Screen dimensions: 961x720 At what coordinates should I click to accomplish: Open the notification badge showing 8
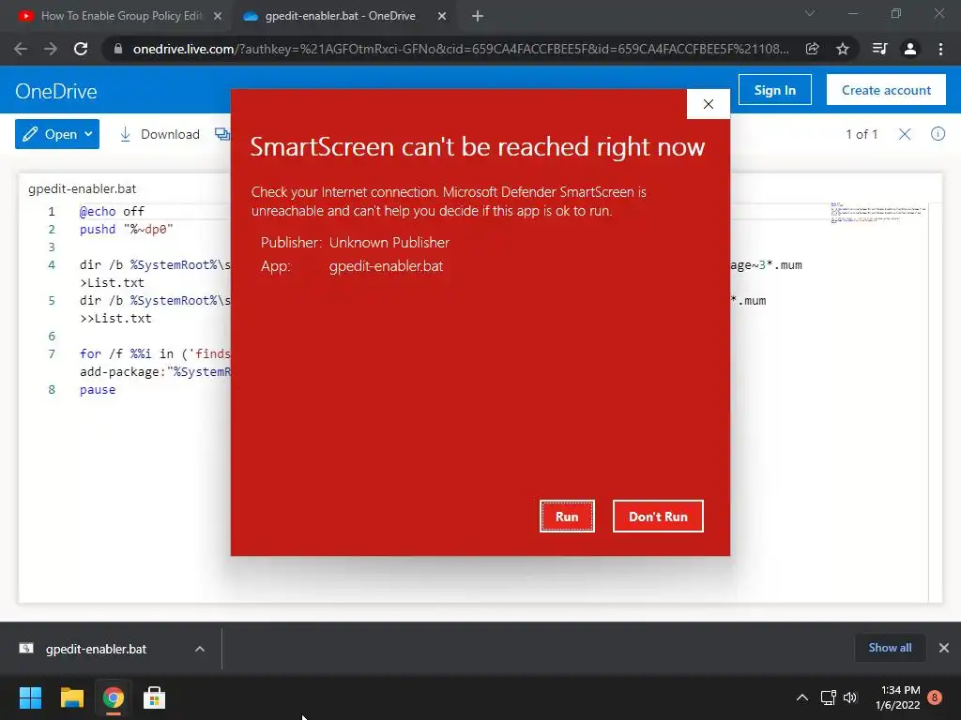pos(935,697)
